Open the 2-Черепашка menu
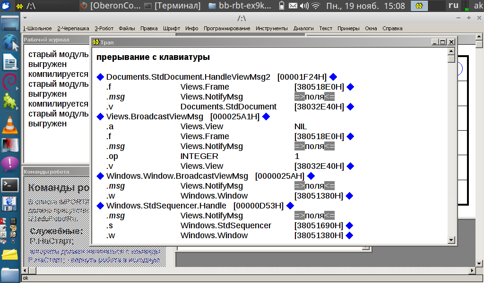The width and height of the screenshot is (484, 283). [x=73, y=28]
